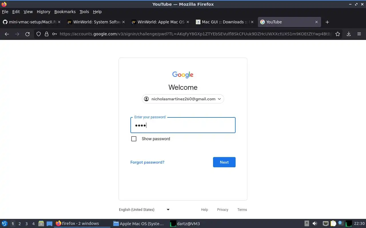Image resolution: width=366 pixels, height=228 pixels.
Task: Click the removable media eject tray icon
Action: (x=307, y=223)
